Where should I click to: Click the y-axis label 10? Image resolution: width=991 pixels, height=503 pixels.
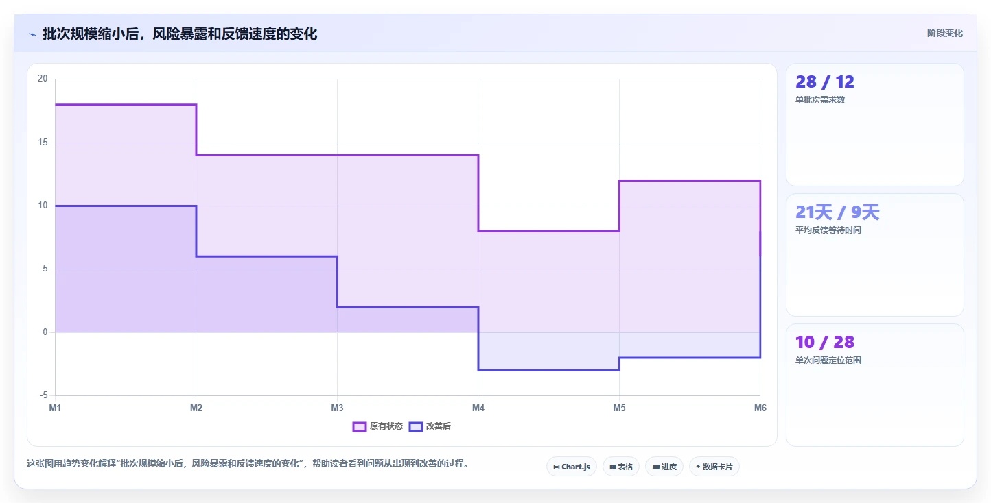pos(43,206)
